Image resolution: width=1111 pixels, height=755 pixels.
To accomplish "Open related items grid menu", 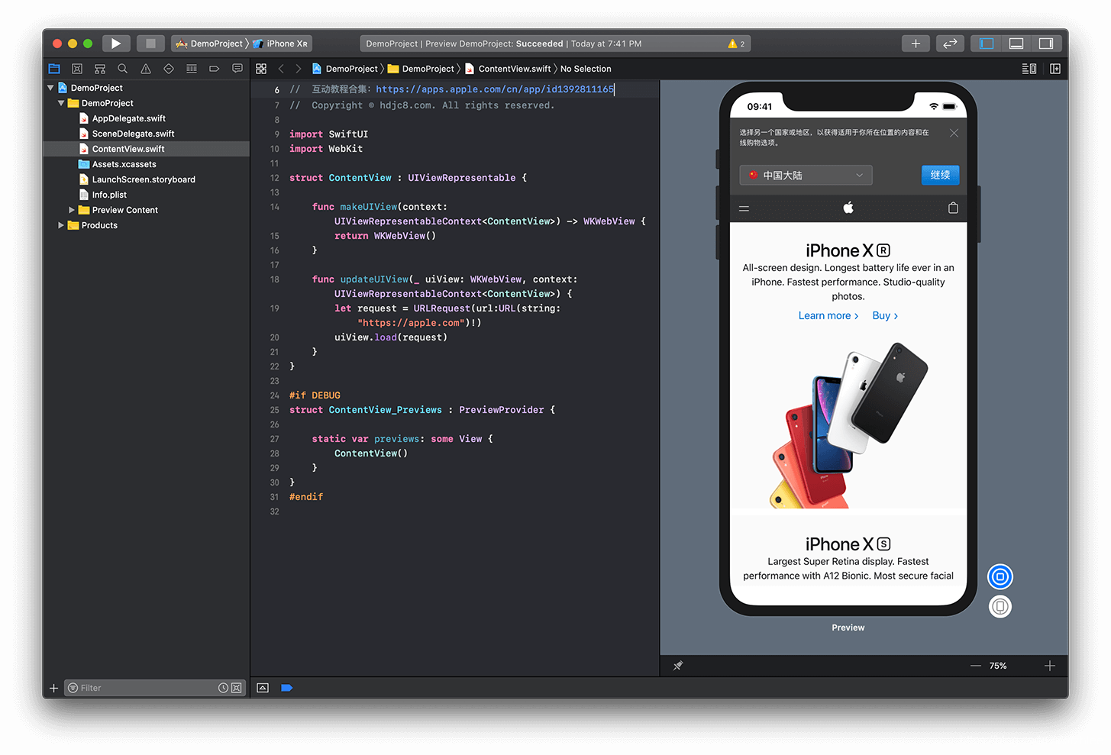I will pos(261,69).
